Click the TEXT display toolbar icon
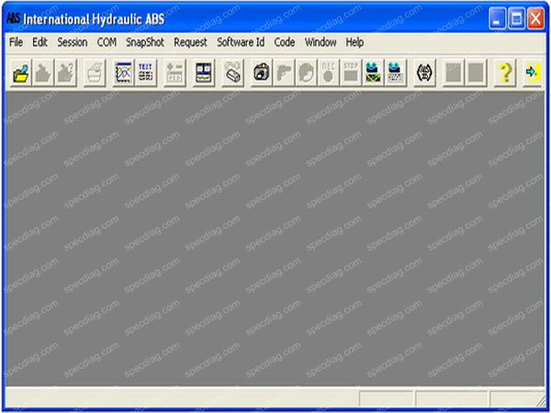Viewport: 551px width, 413px height. point(146,74)
